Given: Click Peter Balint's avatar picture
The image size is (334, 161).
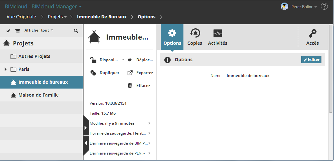Looking at the screenshot, I should (x=284, y=6).
